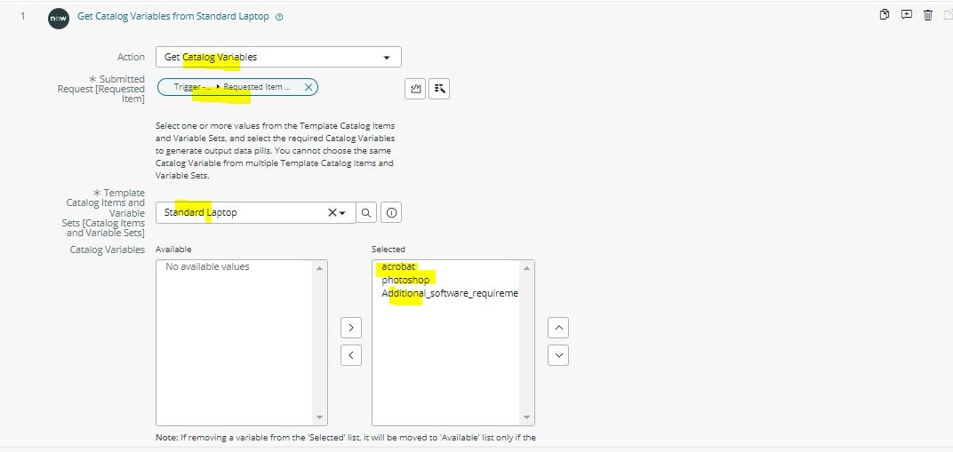The image size is (953, 452).
Task: Open help icon beside action title
Action: [x=279, y=17]
